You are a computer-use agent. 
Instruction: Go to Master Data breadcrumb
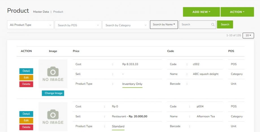(41, 12)
